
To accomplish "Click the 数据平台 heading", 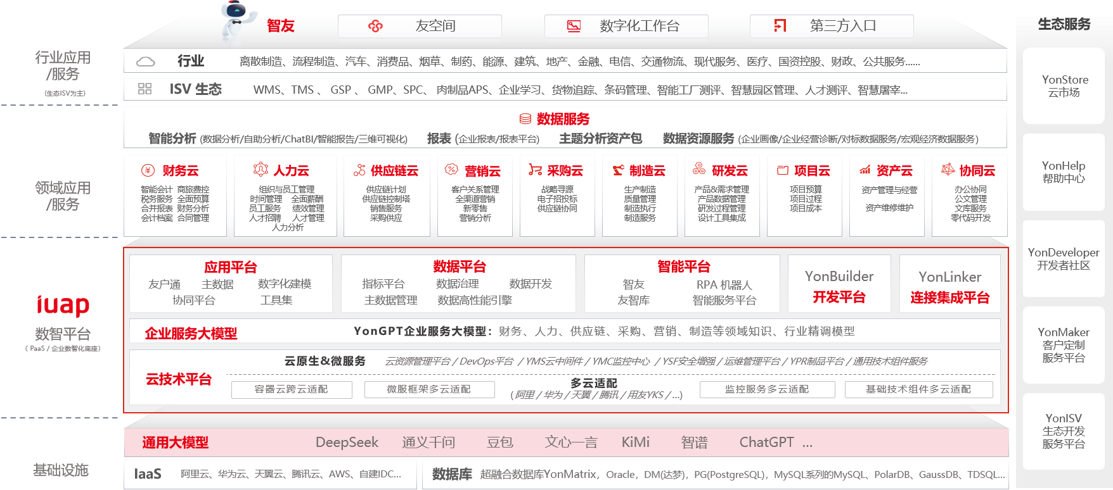I will 460,267.
